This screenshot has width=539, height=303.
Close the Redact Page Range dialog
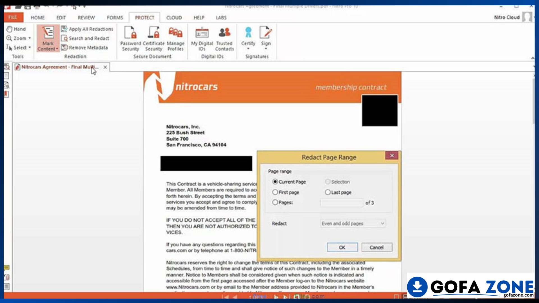tap(392, 155)
